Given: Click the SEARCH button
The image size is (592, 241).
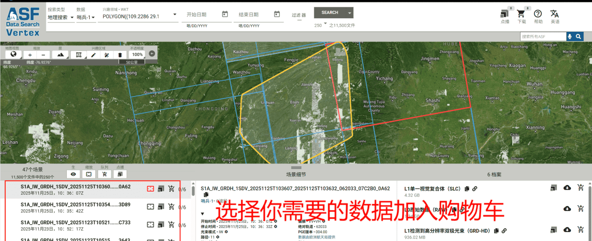Looking at the screenshot, I should click(329, 13).
